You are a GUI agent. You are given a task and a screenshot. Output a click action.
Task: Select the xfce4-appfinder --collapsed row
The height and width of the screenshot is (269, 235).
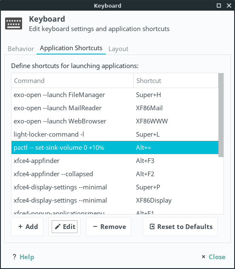pos(115,174)
